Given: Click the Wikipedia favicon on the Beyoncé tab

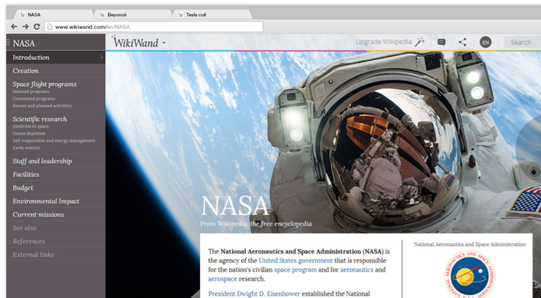Looking at the screenshot, I should [102, 15].
